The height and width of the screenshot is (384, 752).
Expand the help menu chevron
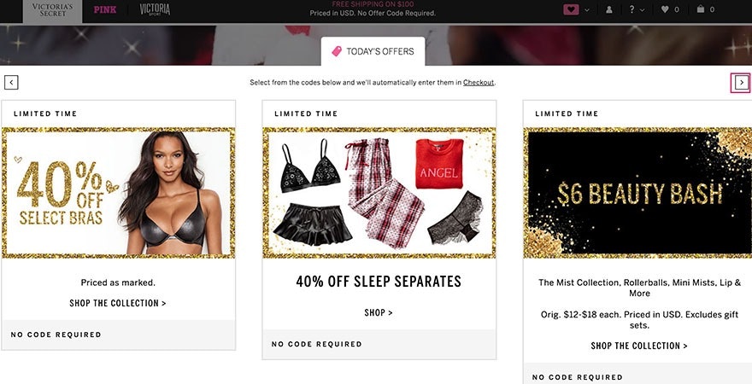642,9
